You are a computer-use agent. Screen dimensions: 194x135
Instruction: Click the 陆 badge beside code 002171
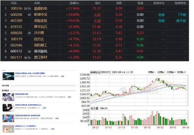29,58
